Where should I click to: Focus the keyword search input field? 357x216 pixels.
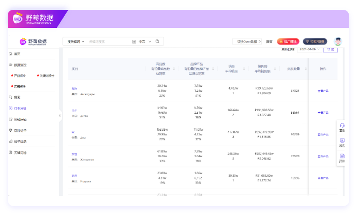pos(109,42)
